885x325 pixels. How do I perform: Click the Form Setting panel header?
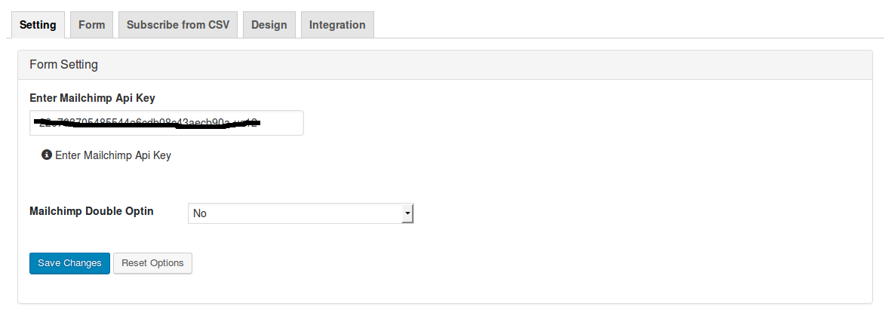click(x=444, y=65)
